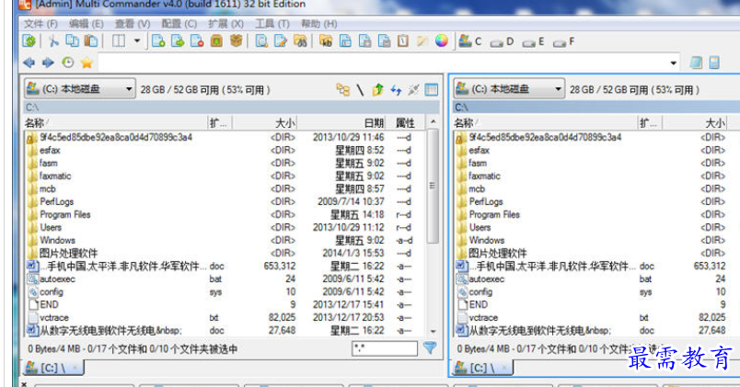
Task: Click the clipboard path icon in toolbar
Action: 402,41
